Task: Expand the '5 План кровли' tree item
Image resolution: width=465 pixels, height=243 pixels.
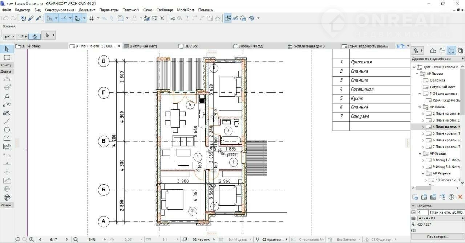Action: pos(423,133)
